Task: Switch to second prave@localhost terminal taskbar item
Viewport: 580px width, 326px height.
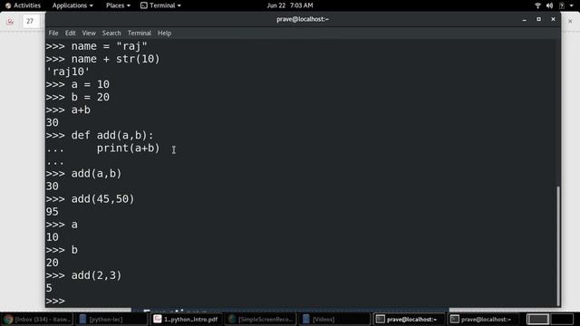Action: [x=483, y=319]
